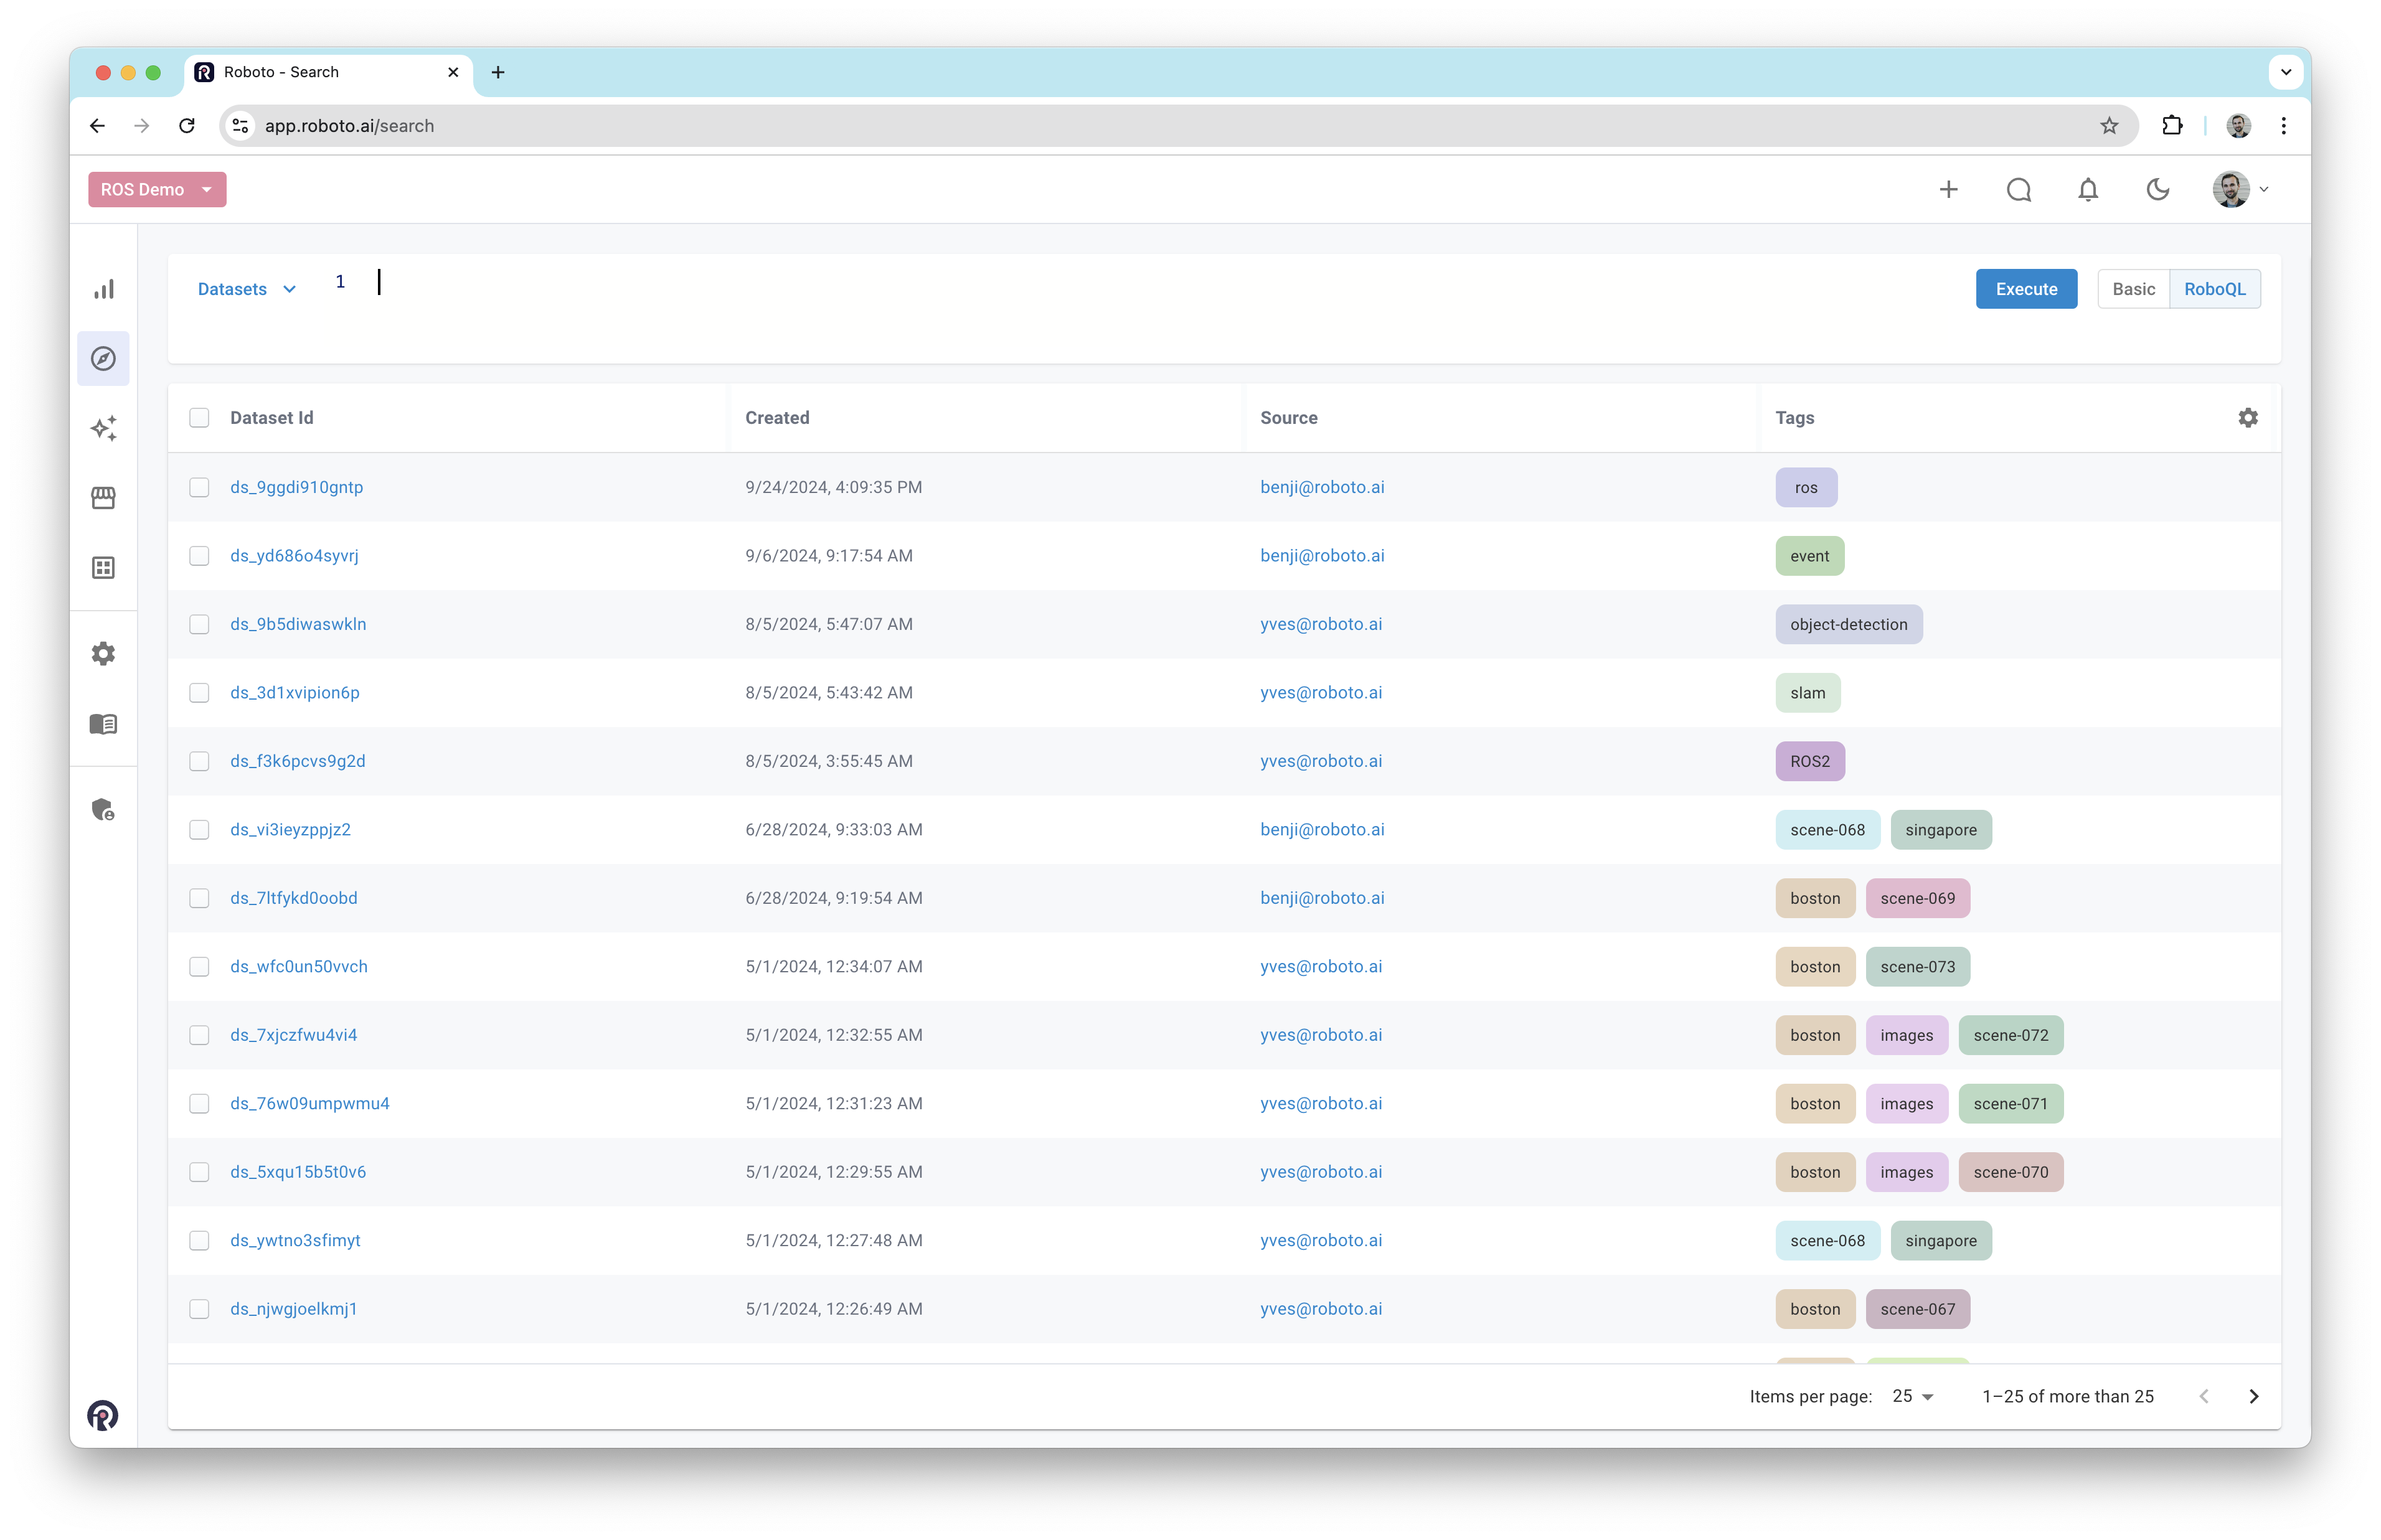The width and height of the screenshot is (2381, 1540).
Task: Select all rows with header checkbox
Action: 199,418
